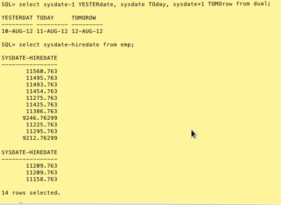Click the '14 rows selected.' message
This screenshot has width=281, height=205.
coord(31,193)
